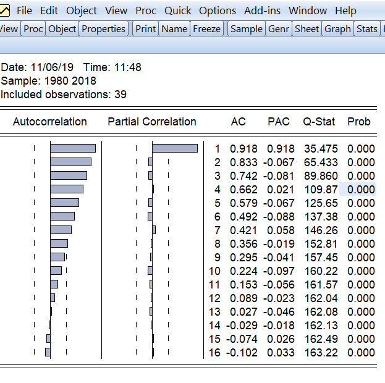The height and width of the screenshot is (383, 385).
Task: Freeze the correlogram output
Action: point(207,28)
